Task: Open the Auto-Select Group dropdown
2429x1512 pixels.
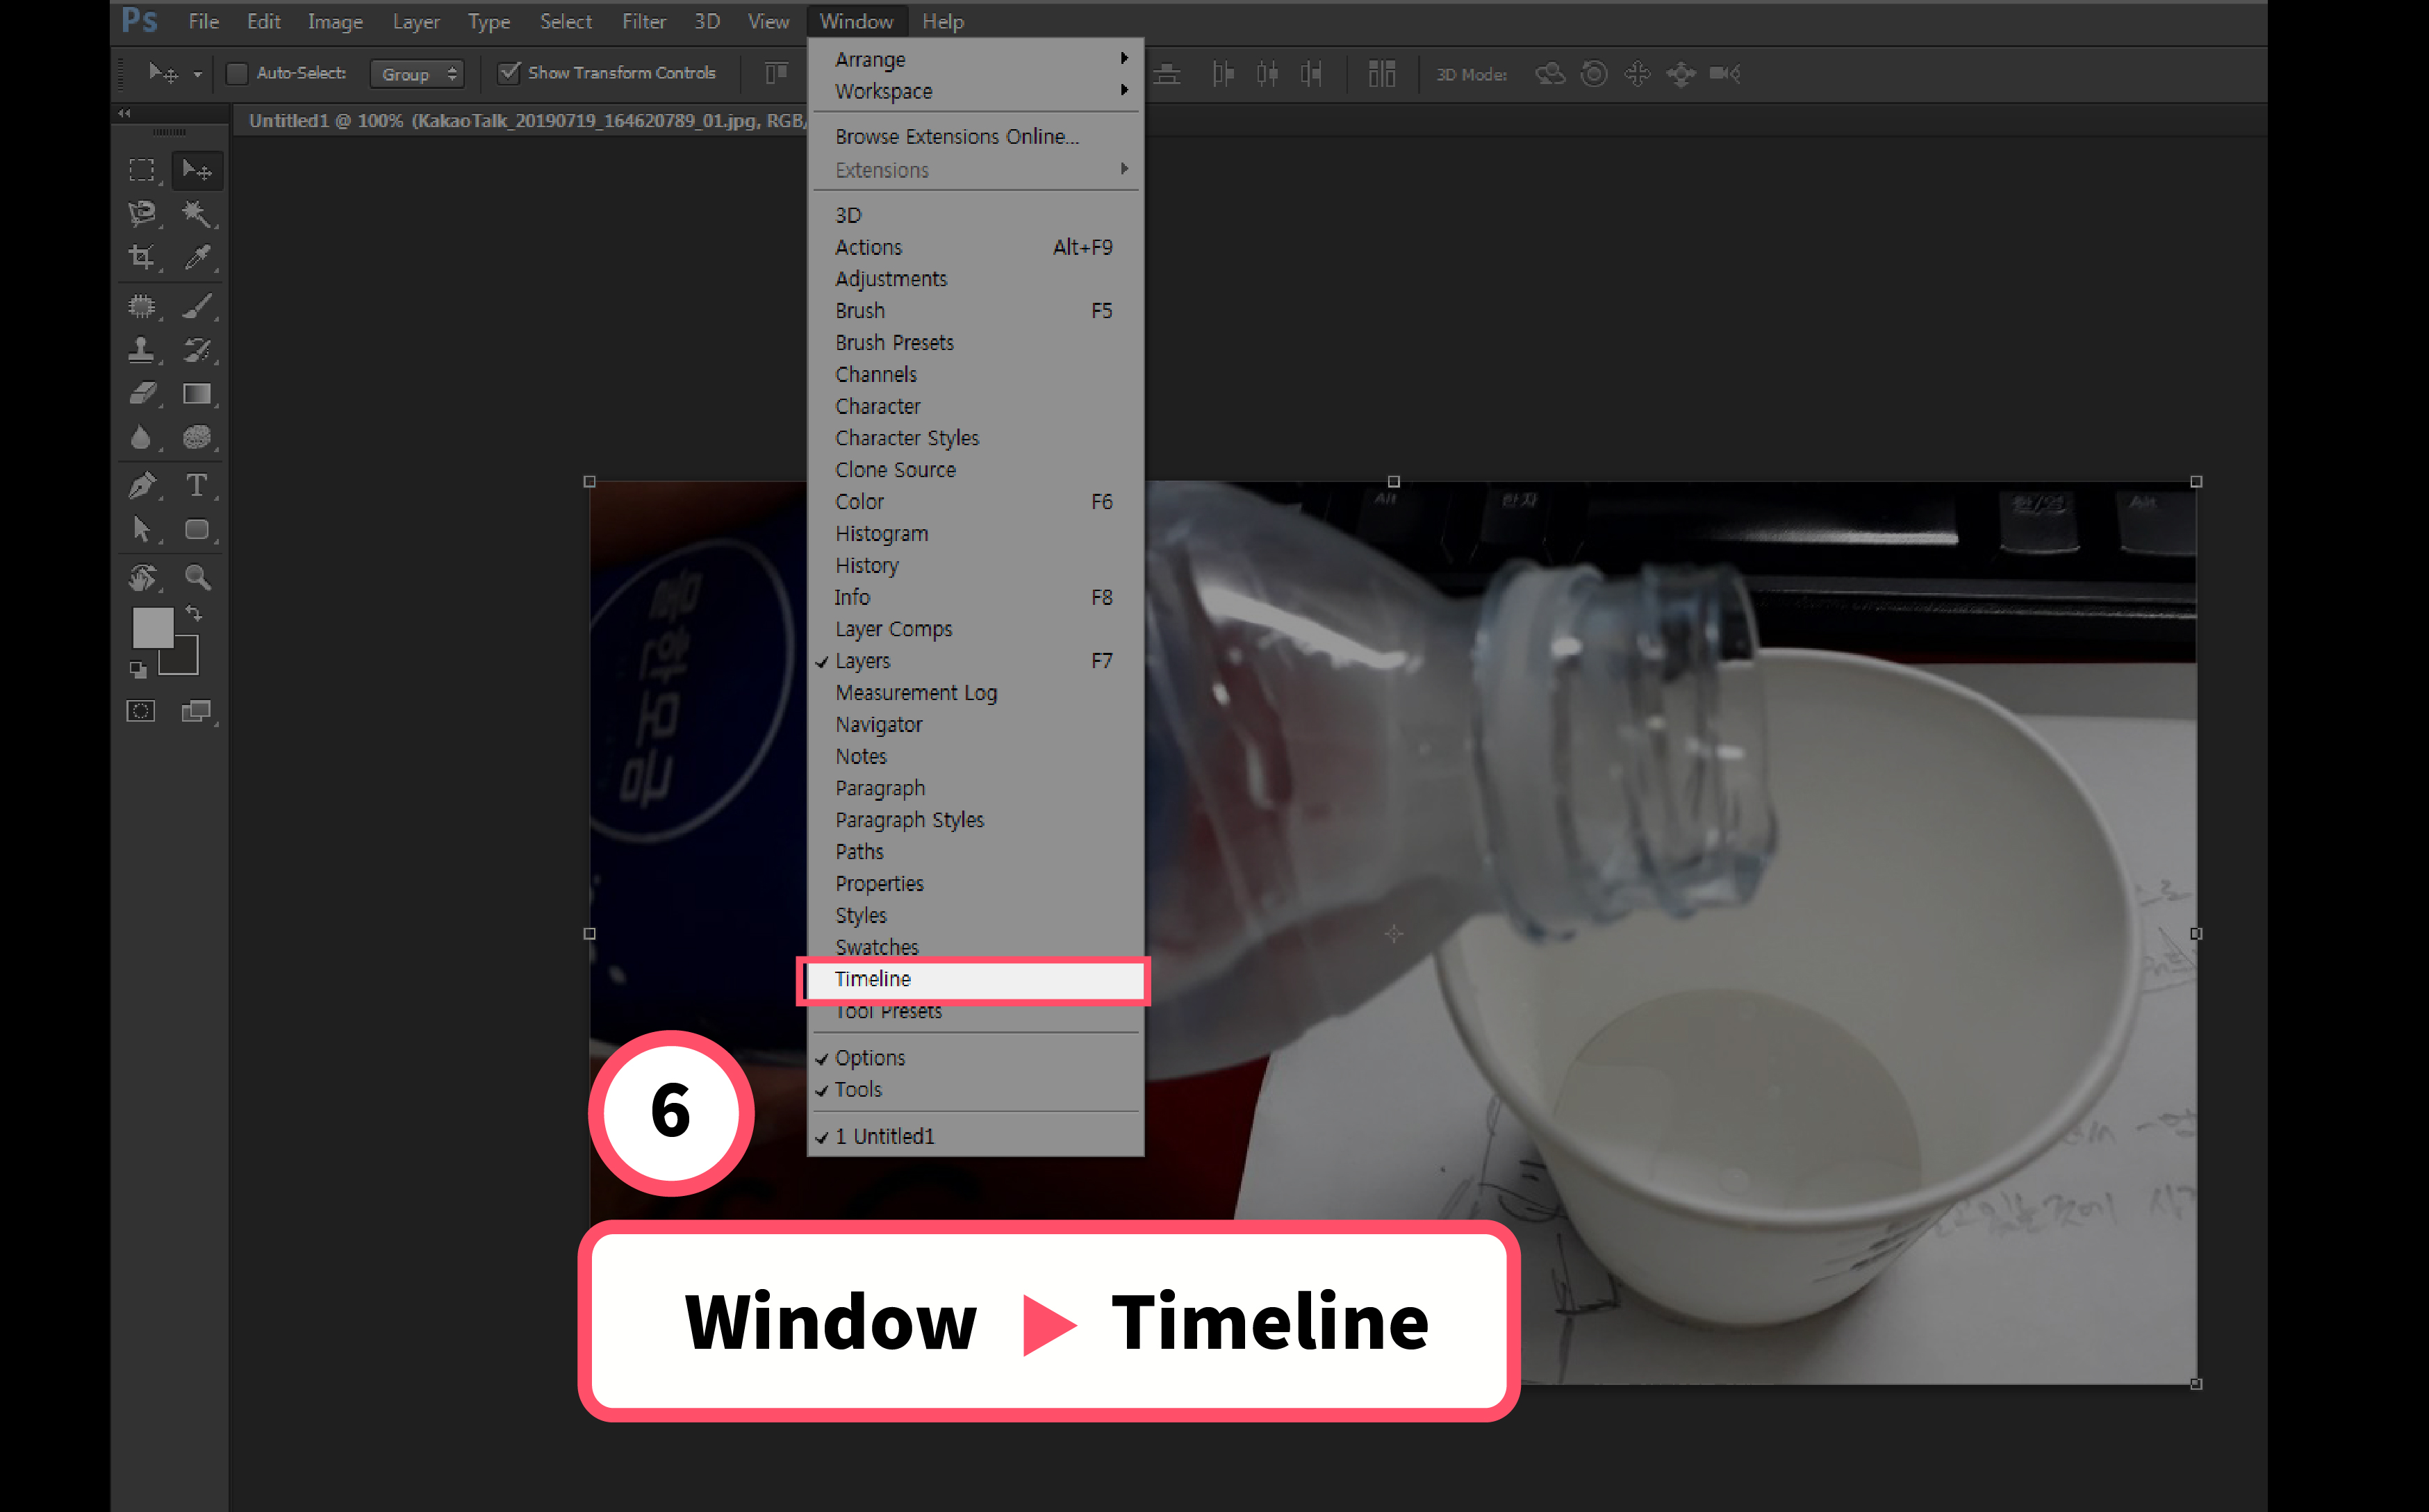Action: (x=417, y=74)
